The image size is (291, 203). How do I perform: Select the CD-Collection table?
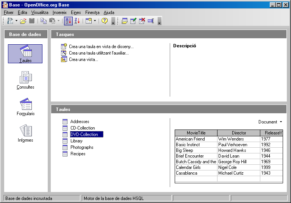click(x=83, y=128)
